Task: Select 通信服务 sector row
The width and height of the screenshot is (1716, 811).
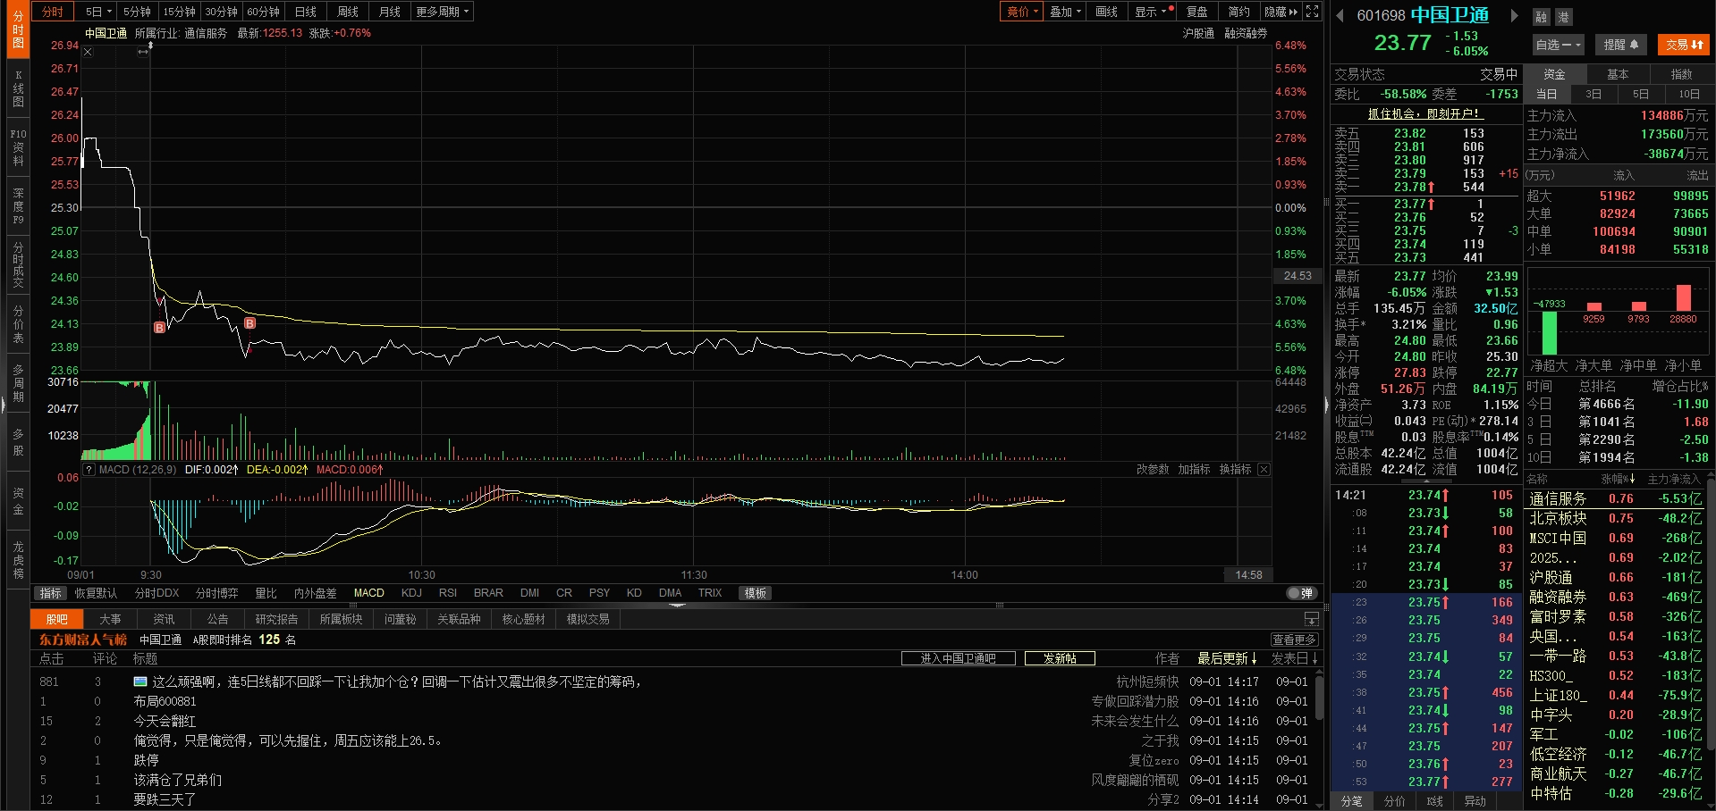Action: [1615, 499]
